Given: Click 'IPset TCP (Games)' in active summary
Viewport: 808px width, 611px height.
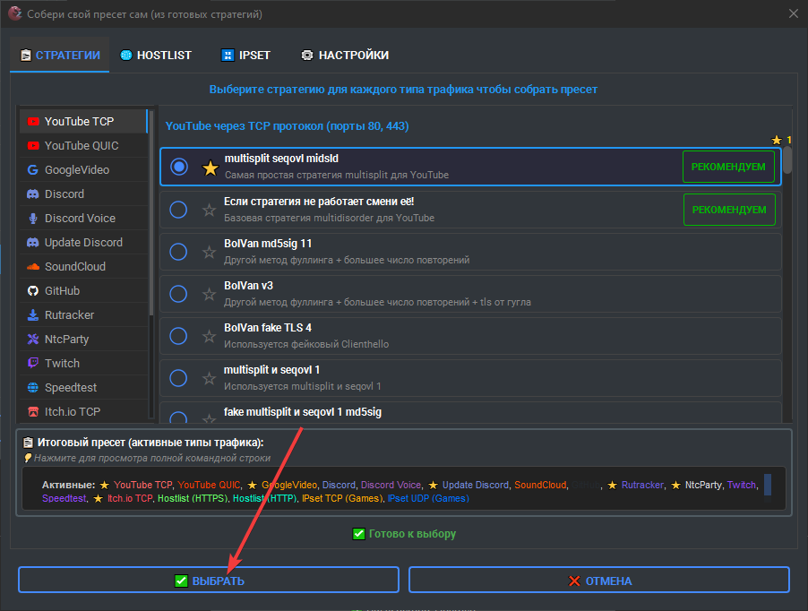Looking at the screenshot, I should coord(343,499).
